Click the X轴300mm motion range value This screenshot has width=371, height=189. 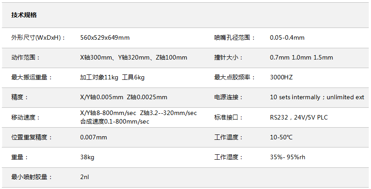pos(96,57)
